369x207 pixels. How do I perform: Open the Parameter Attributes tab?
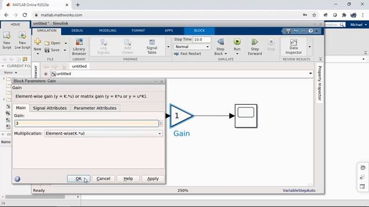pyautogui.click(x=95, y=108)
